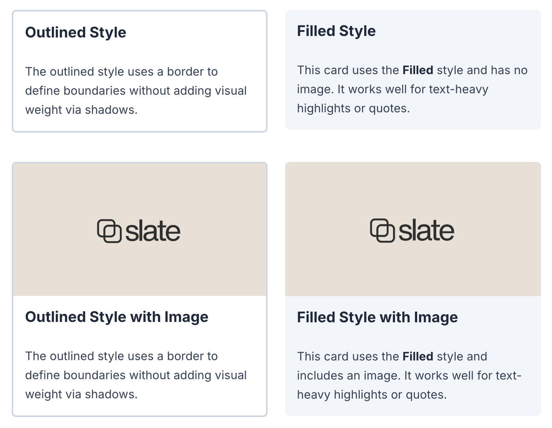This screenshot has height=428, width=552.
Task: Click the bold "Filled" word in the image-less card
Action: click(418, 70)
